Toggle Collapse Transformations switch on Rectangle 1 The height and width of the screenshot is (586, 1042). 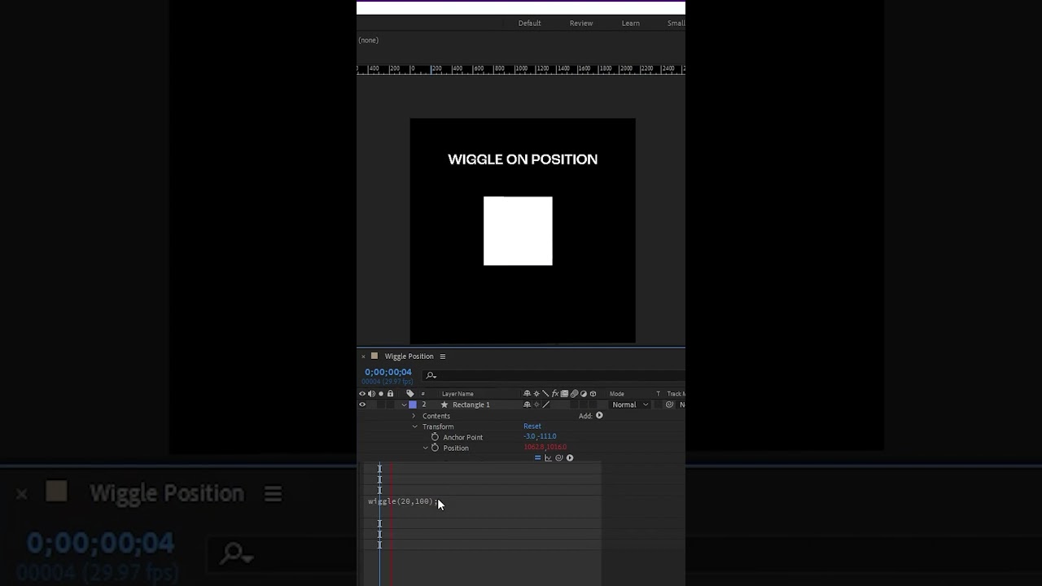tap(536, 405)
